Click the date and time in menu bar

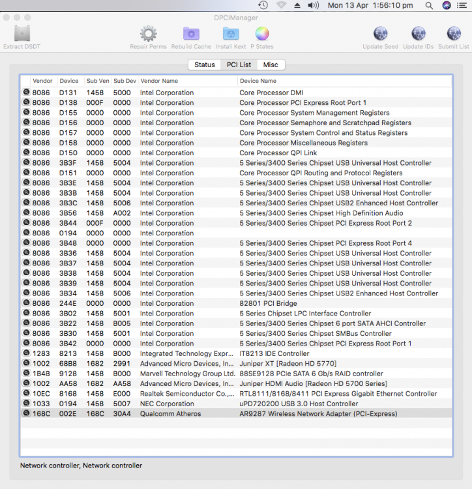click(370, 5)
